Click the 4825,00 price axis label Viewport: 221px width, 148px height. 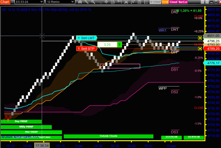coord(213,10)
